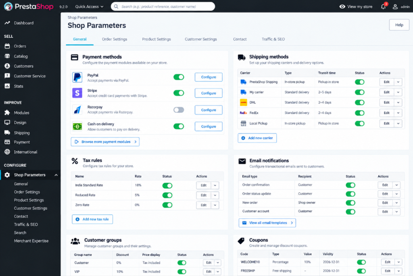Image resolution: width=413 pixels, height=276 pixels.
Task: Open Customer Service section
Action: 29,76
